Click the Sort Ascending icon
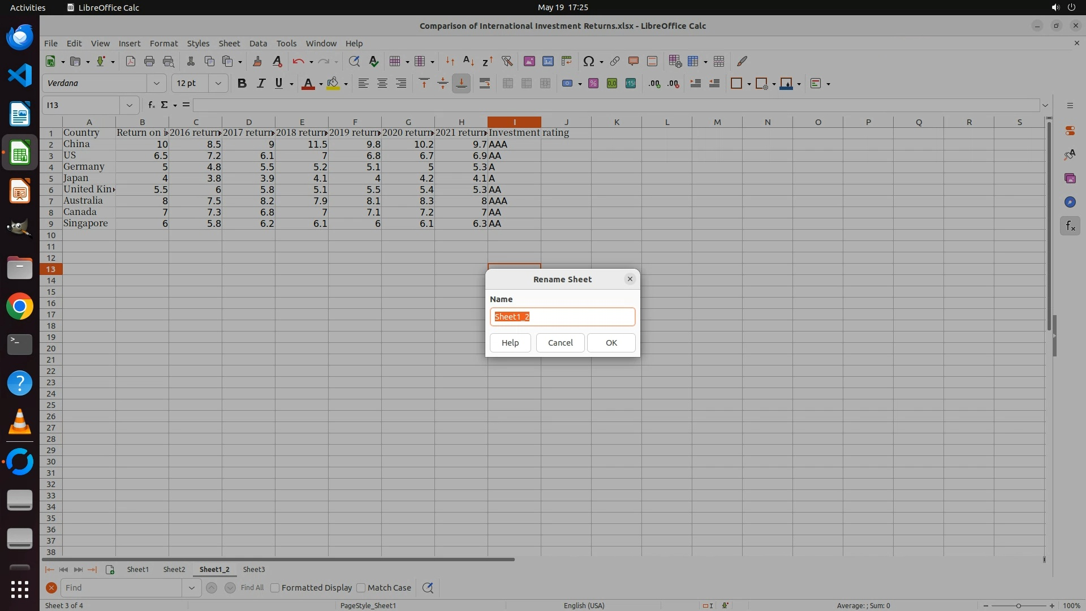 pos(468,61)
